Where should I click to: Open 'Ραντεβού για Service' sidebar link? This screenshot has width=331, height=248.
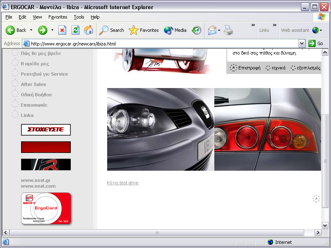pyautogui.click(x=44, y=74)
